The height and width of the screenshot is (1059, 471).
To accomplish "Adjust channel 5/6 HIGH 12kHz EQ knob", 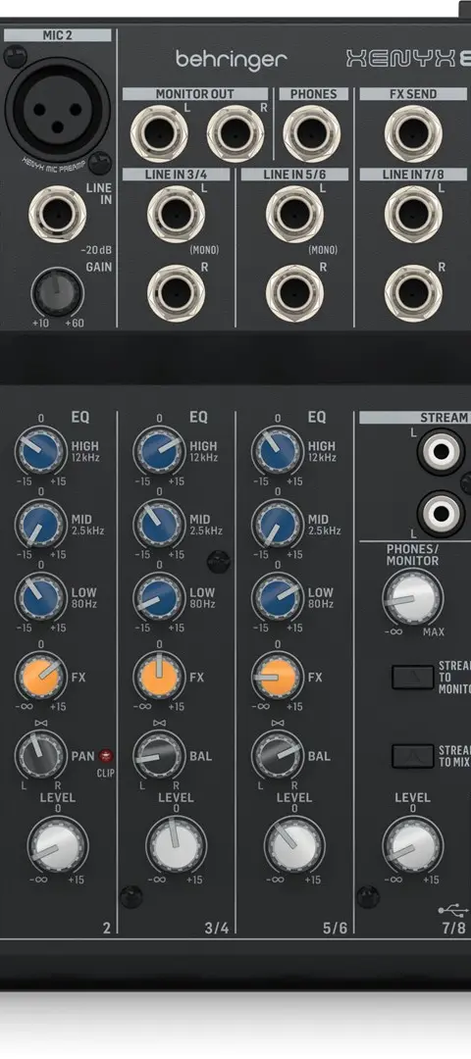I will (x=278, y=450).
